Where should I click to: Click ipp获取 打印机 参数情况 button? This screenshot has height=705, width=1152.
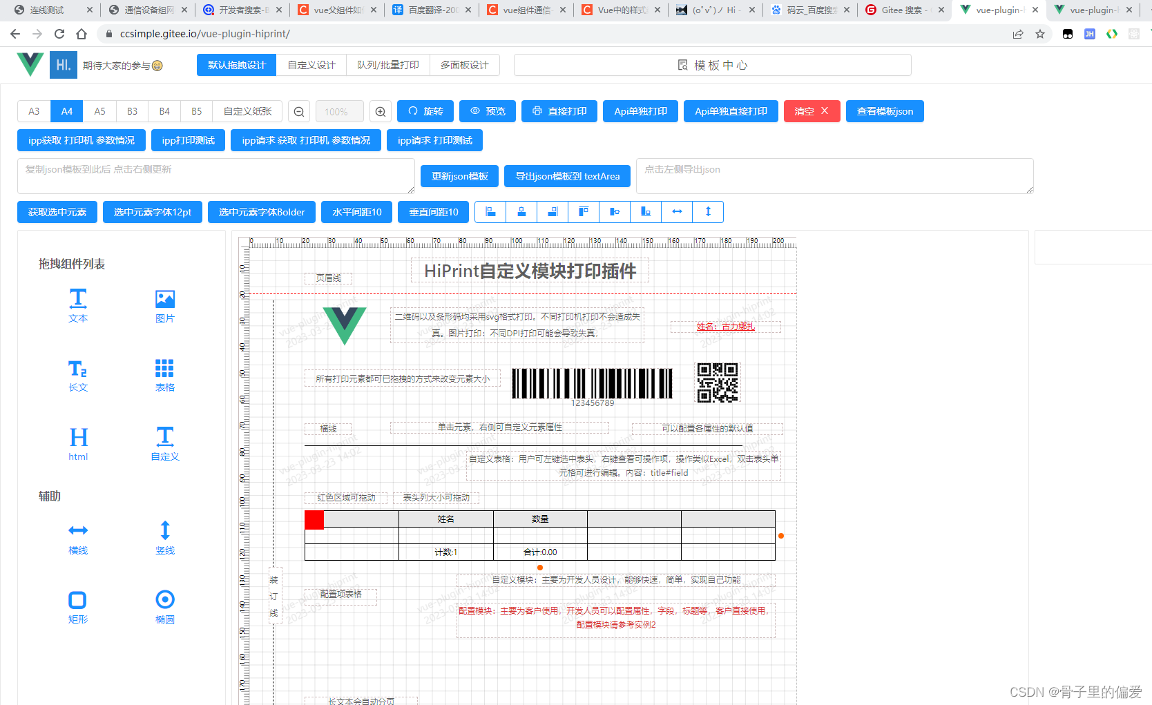81,140
